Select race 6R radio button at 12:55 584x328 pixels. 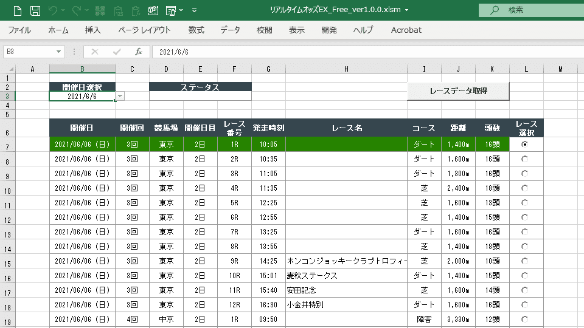(525, 217)
